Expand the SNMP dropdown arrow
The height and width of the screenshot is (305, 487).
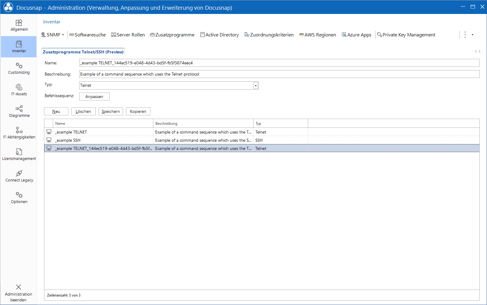(x=63, y=35)
